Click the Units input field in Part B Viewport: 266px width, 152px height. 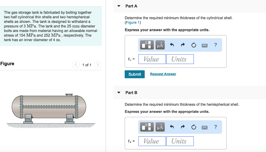180,141
